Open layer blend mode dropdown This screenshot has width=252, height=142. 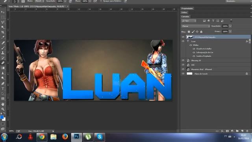(196, 26)
